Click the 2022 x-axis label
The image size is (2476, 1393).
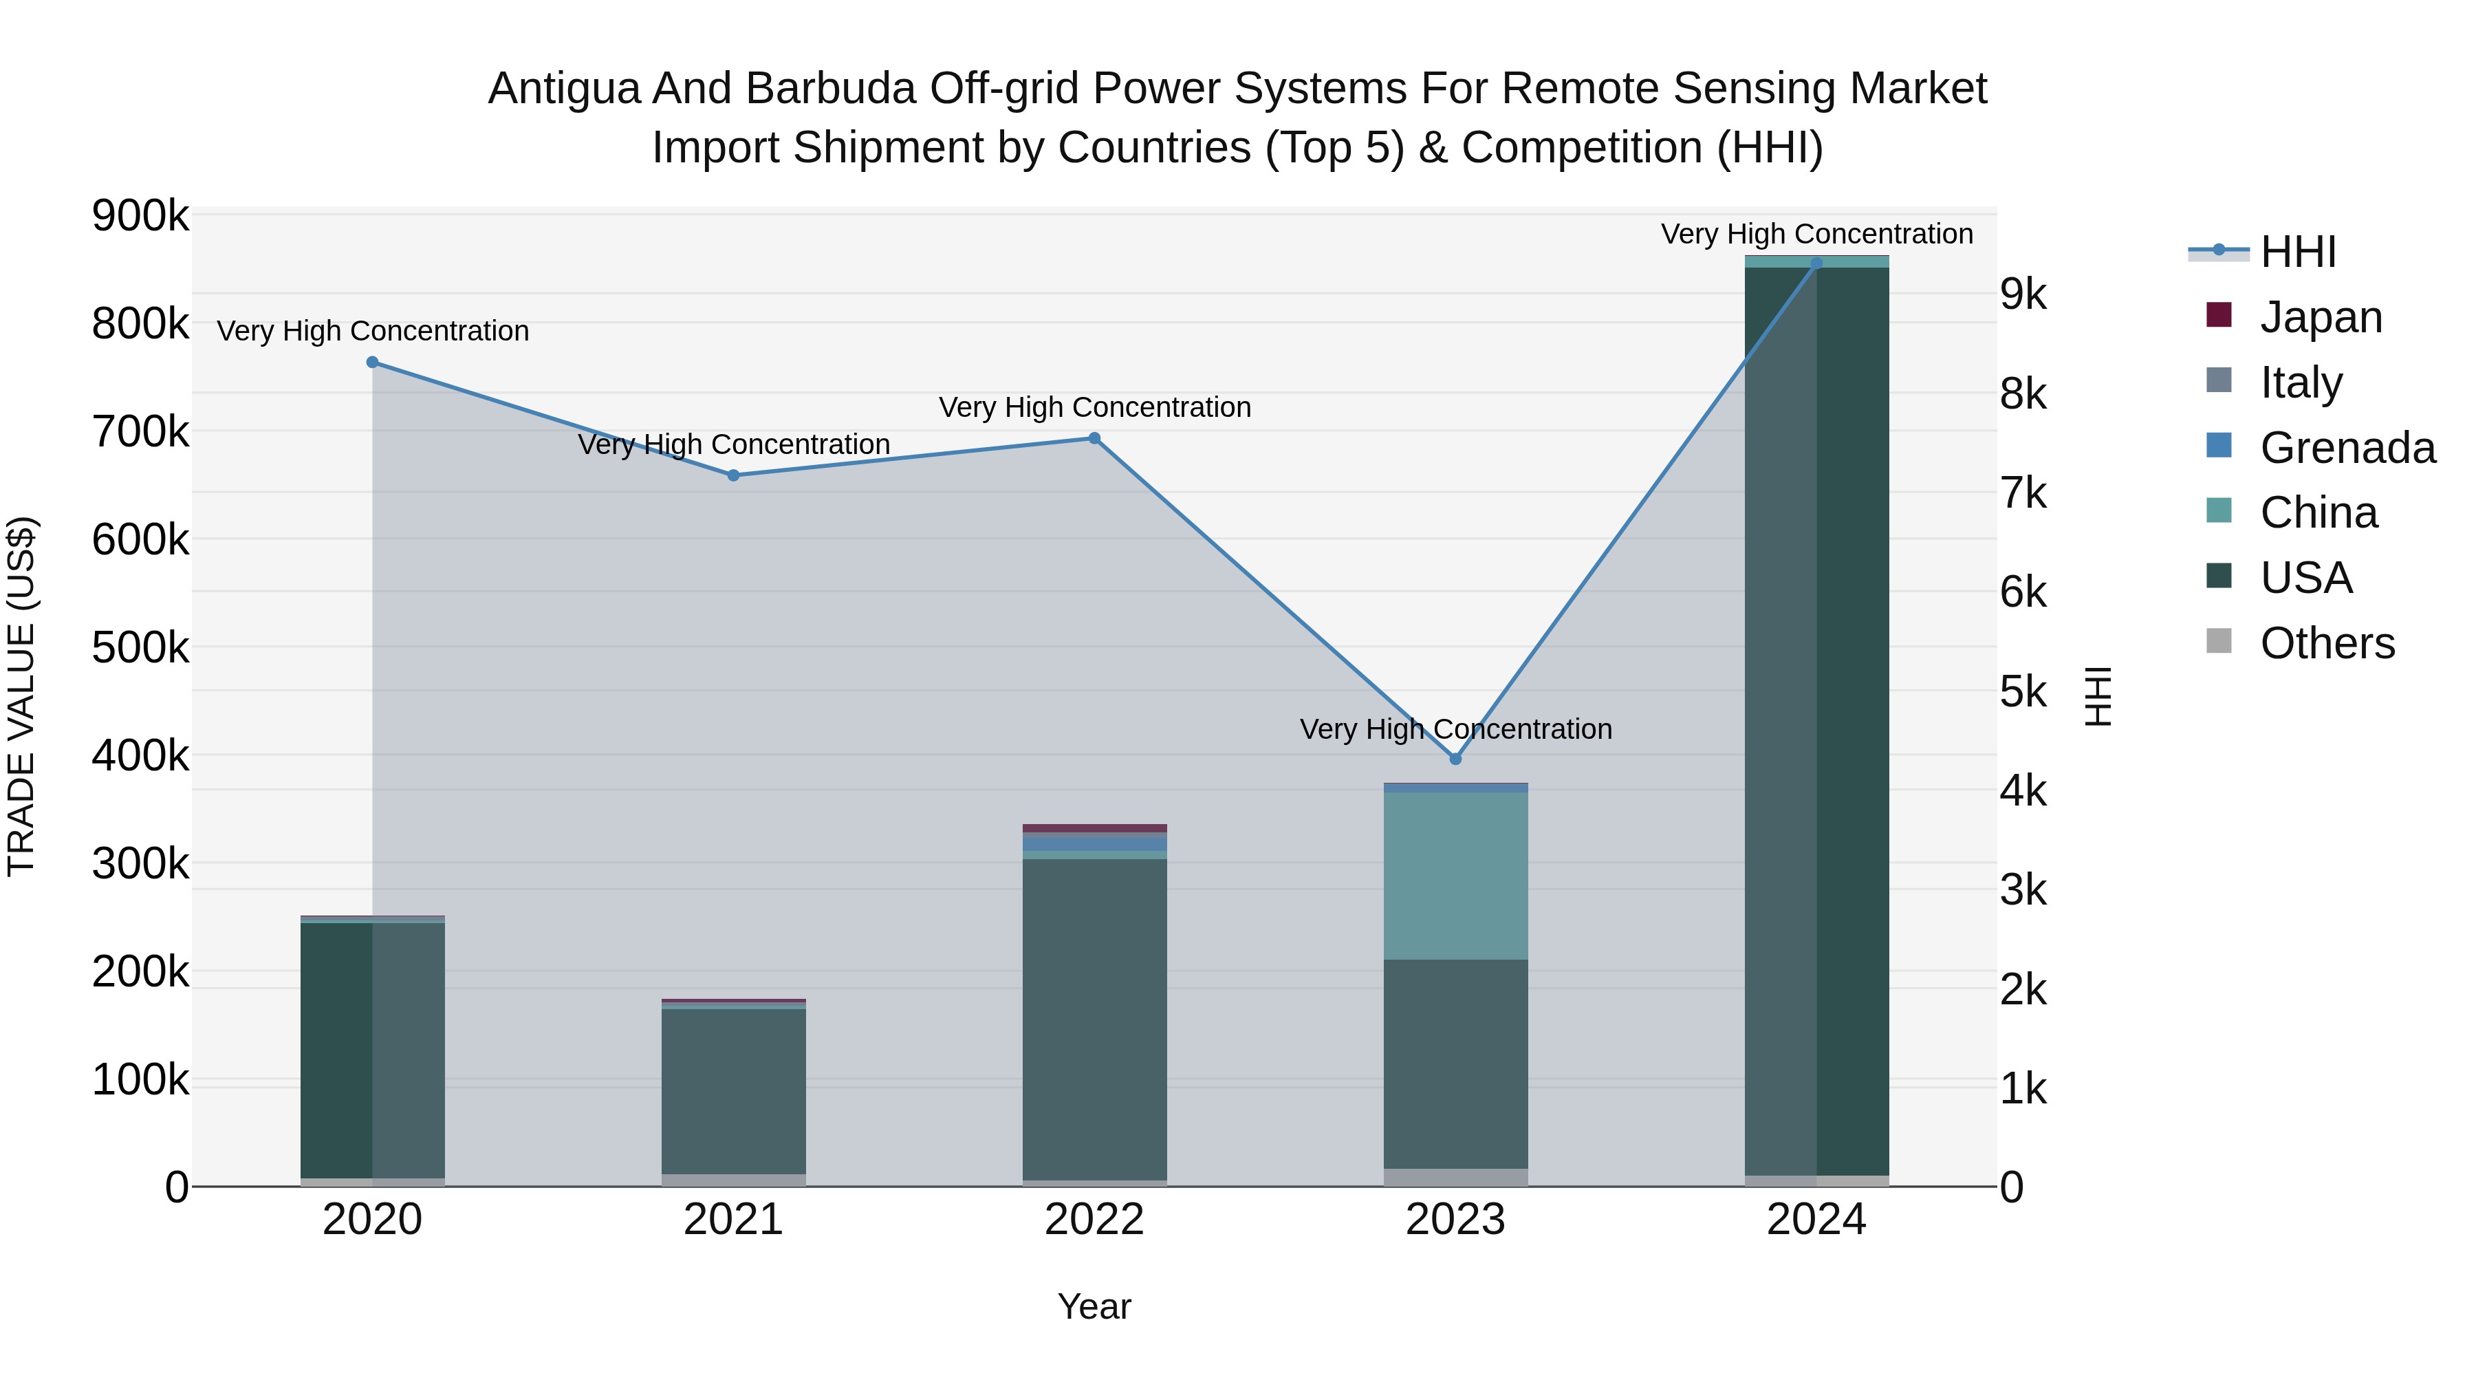click(1094, 1220)
